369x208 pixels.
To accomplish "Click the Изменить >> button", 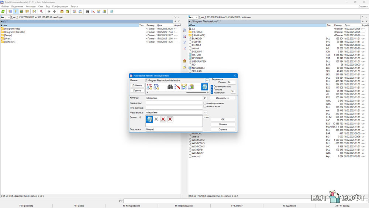I will click(x=223, y=98).
